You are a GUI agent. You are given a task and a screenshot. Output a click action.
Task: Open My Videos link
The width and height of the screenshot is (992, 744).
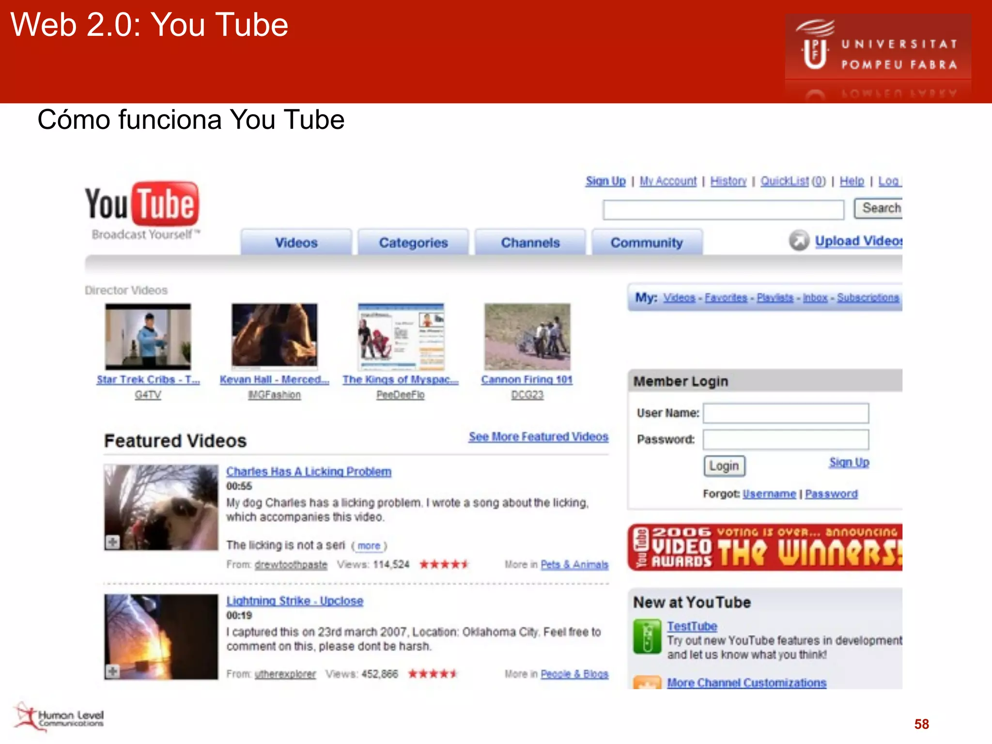click(x=679, y=297)
